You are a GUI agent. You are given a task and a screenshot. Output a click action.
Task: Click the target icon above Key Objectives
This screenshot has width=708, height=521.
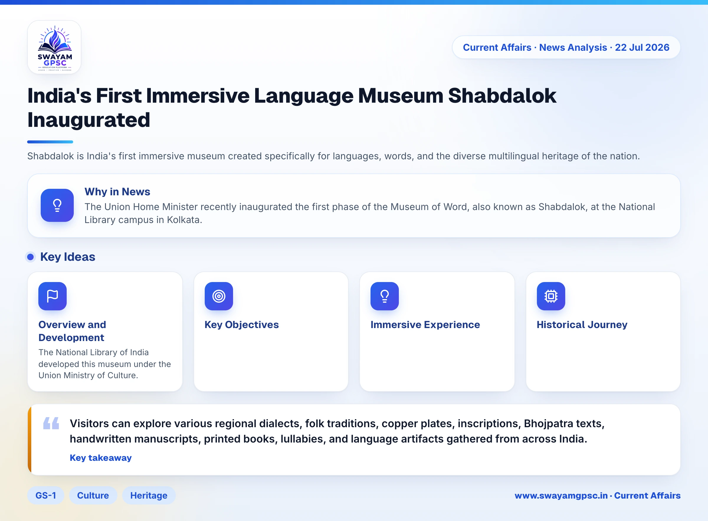click(x=219, y=296)
